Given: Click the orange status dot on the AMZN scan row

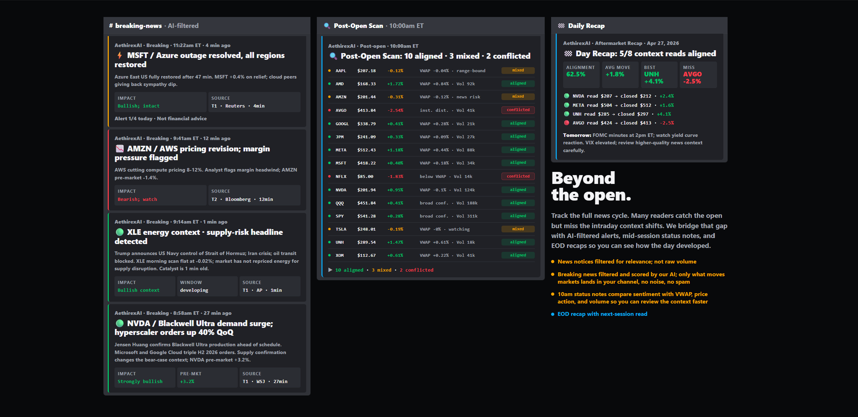Looking at the screenshot, I should tap(330, 97).
